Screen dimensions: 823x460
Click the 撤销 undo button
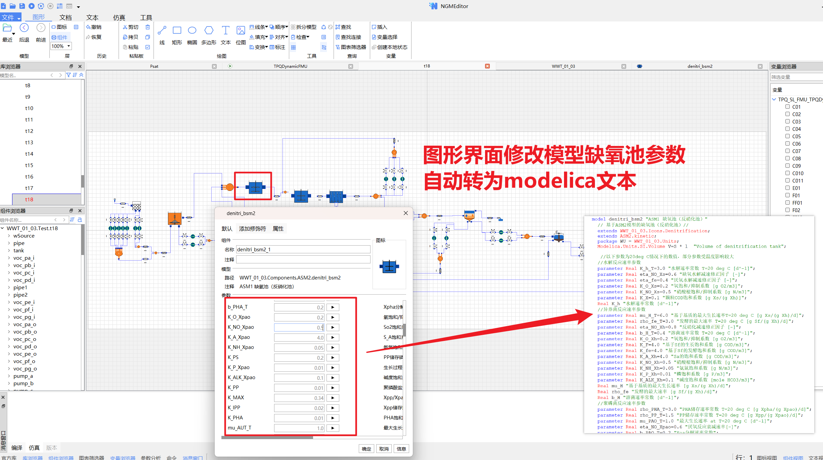coord(94,27)
